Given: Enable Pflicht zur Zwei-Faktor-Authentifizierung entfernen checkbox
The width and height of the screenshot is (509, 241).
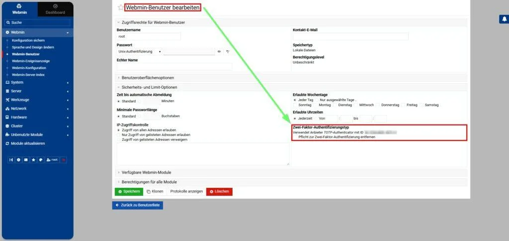Looking at the screenshot, I should pos(296,137).
